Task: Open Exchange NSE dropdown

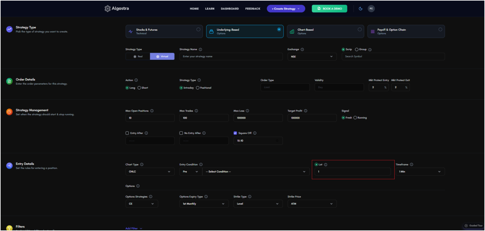Action: (312, 56)
